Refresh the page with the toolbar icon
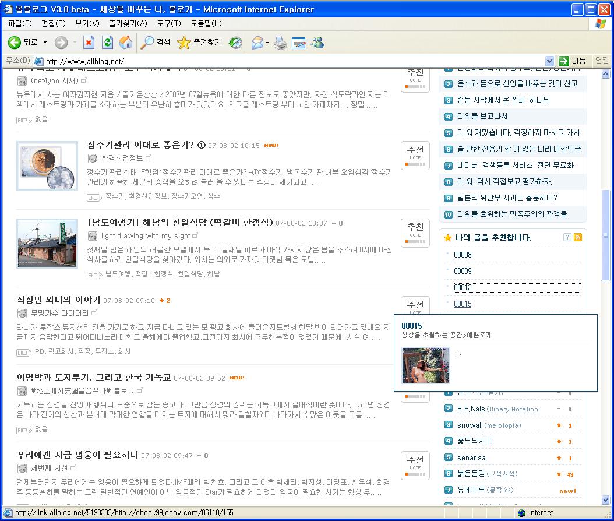 107,42
